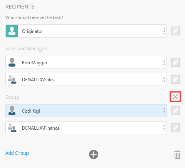Remove the Group using the X button
The image size is (185, 168).
pos(175,97)
